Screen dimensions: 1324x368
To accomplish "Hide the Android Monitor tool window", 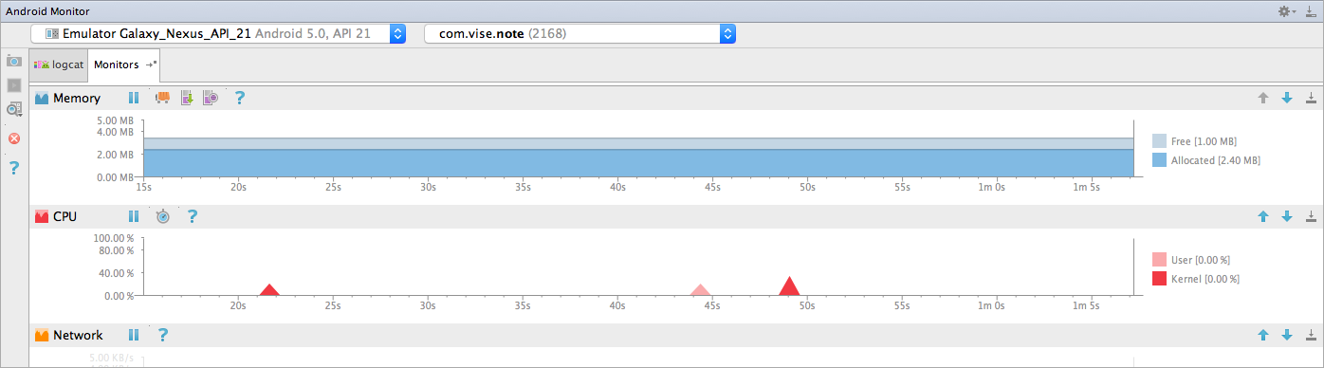I will click(x=1311, y=11).
